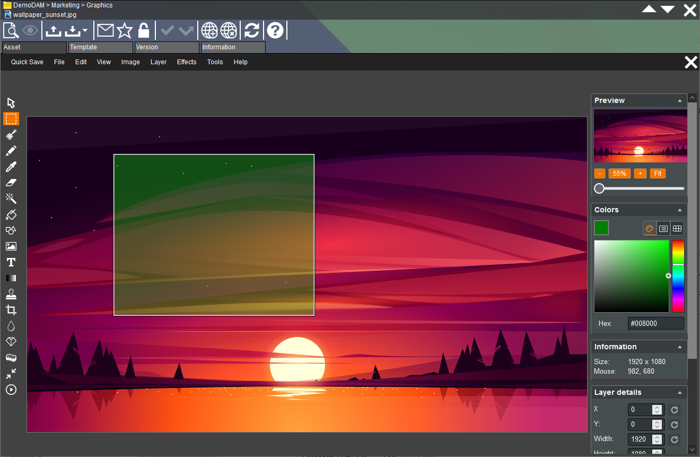Collapse the Layer details panel
Screen dimensions: 700x457
tap(679, 392)
